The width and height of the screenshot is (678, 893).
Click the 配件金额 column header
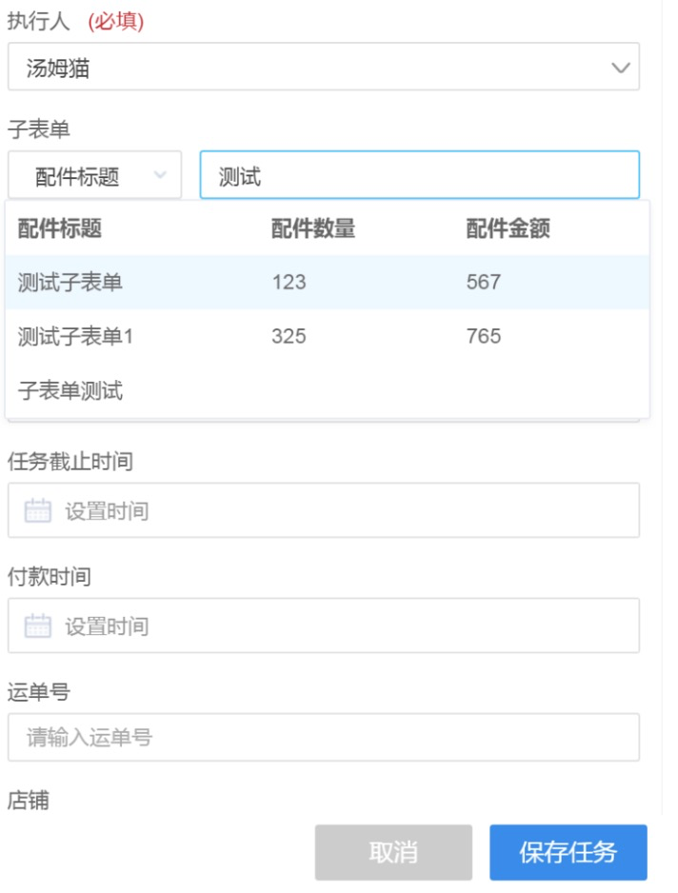point(508,228)
